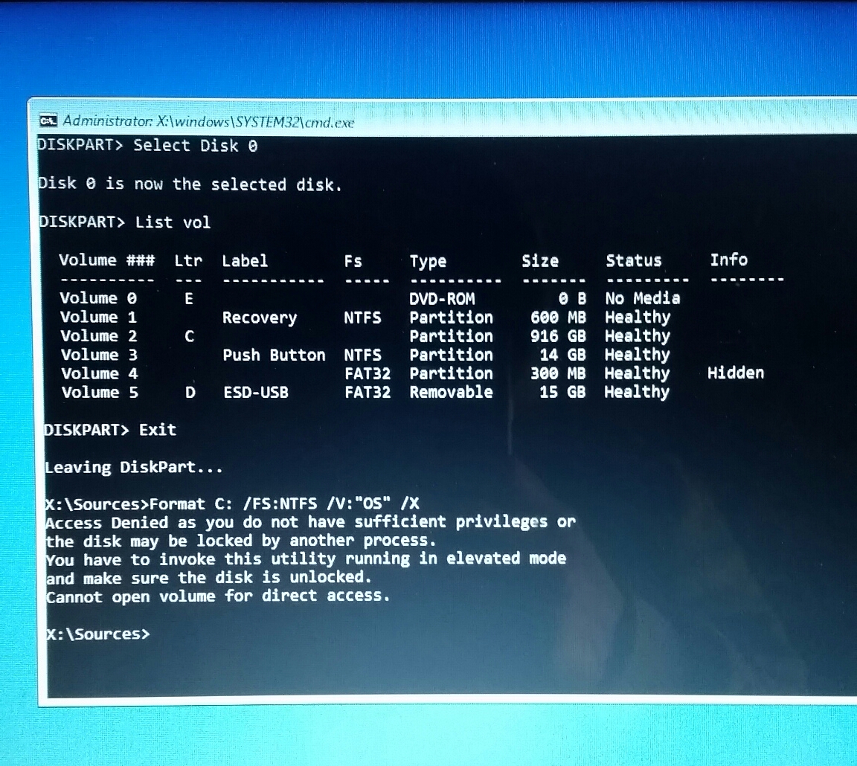857x766 pixels.
Task: Click the 'You have to invoke this utility' line
Action: pyautogui.click(x=306, y=559)
